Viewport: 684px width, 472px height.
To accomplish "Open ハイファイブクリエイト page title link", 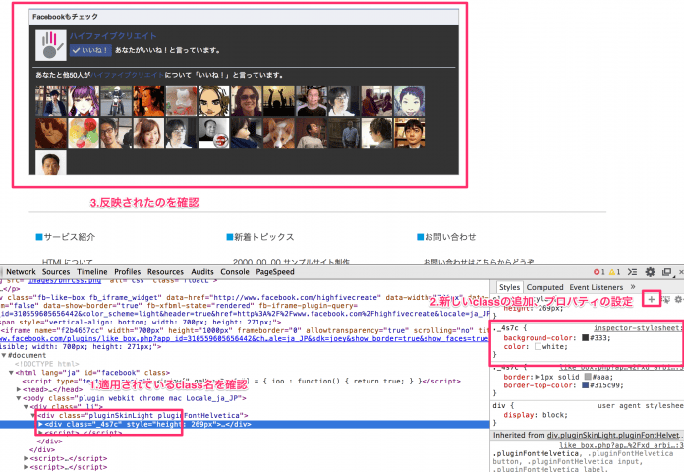I will tap(113, 36).
